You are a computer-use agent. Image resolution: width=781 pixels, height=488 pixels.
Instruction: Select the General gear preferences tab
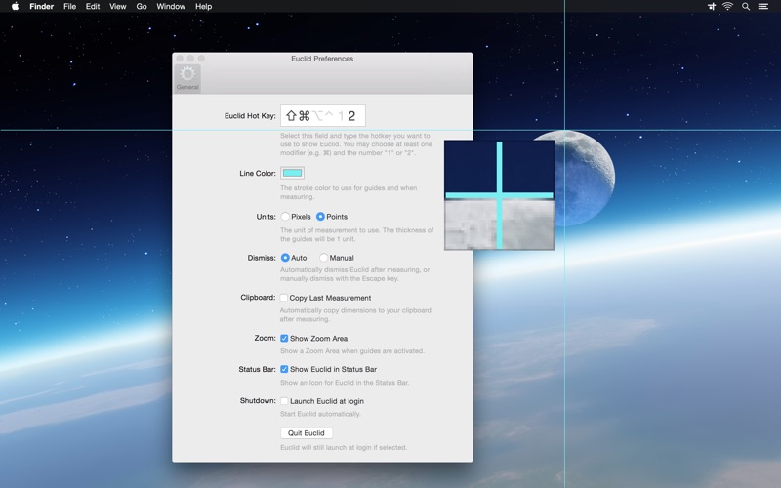pyautogui.click(x=187, y=79)
